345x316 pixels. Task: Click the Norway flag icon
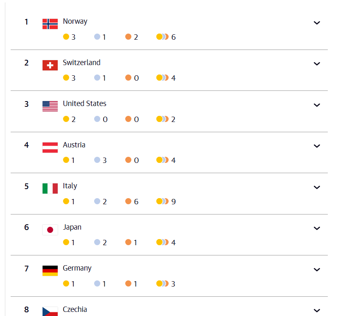(50, 24)
